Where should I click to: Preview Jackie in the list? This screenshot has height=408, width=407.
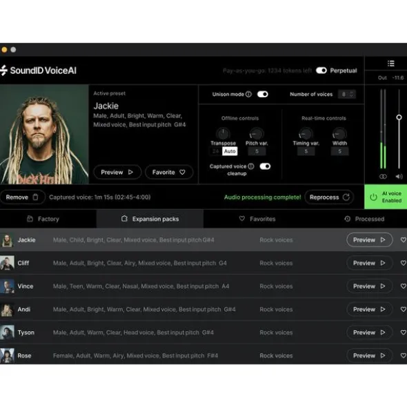(369, 240)
